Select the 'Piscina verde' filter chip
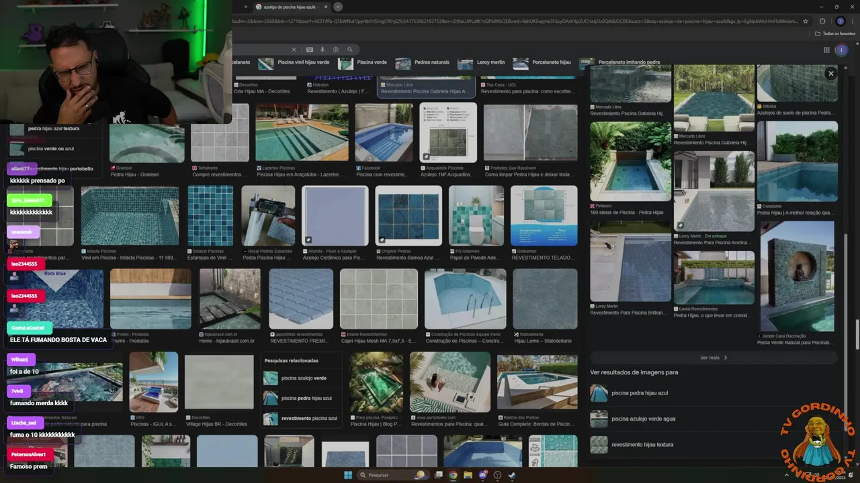 pyautogui.click(x=363, y=62)
